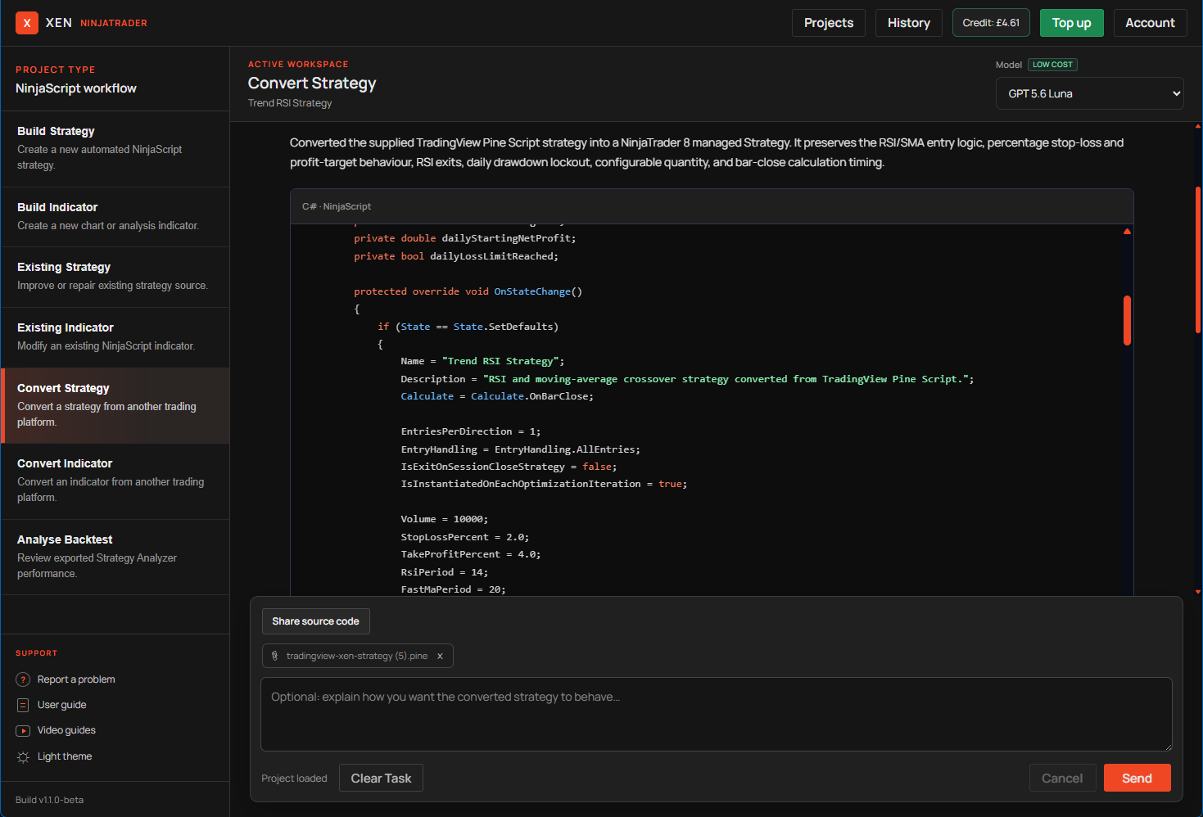Click the Top up button
Screen dimensions: 1203x817
pos(1071,23)
